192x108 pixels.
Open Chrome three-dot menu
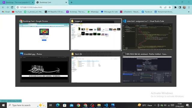click(189, 7)
